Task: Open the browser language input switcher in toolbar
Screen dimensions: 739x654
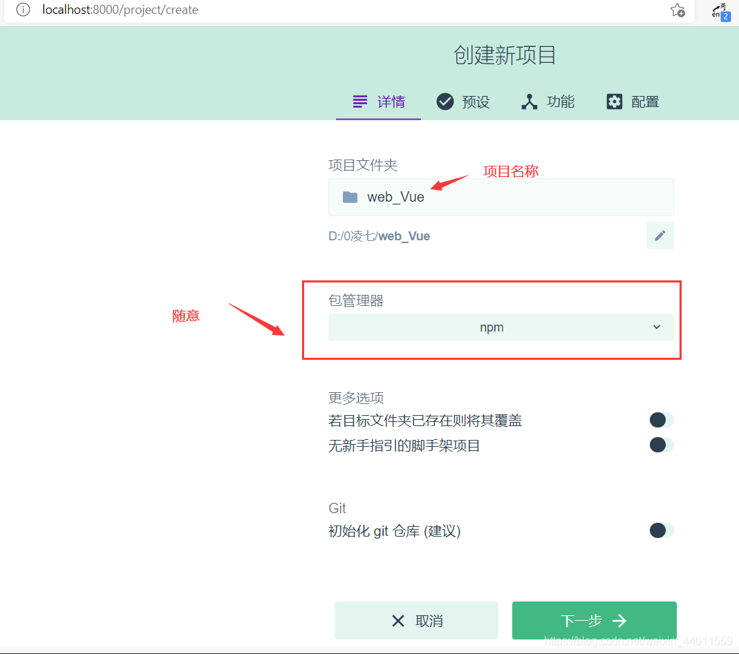Action: click(721, 12)
